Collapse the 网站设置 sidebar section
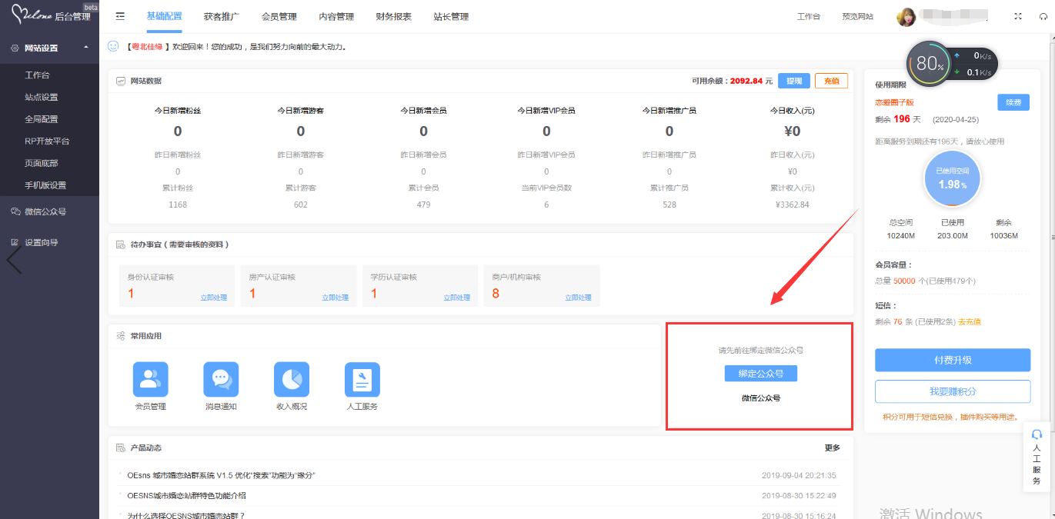The image size is (1055, 519). tap(49, 48)
